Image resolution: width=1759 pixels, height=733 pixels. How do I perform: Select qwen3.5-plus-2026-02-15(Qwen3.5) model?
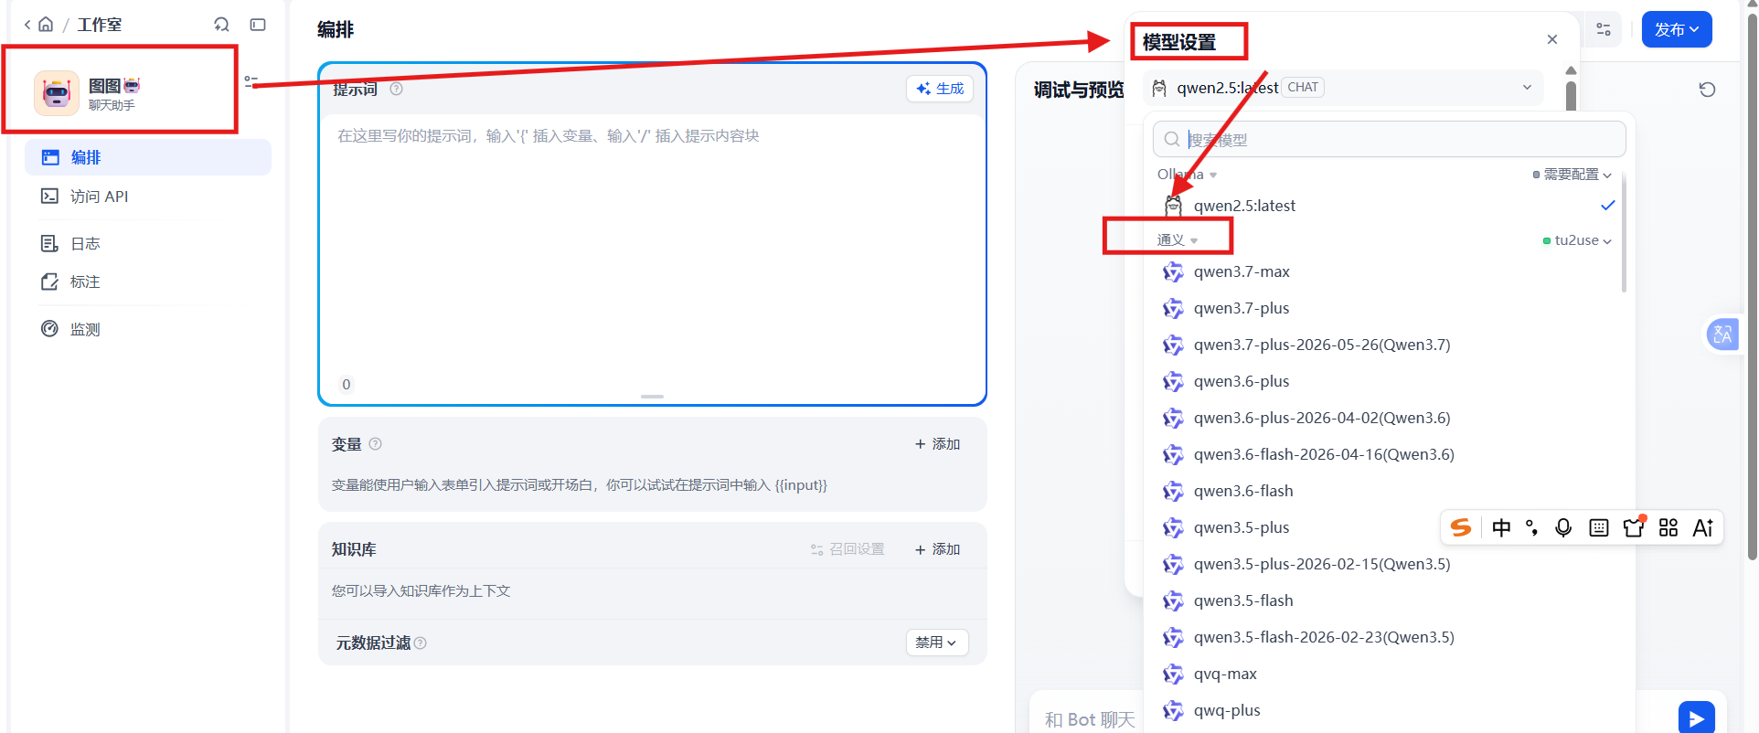coord(1388,564)
